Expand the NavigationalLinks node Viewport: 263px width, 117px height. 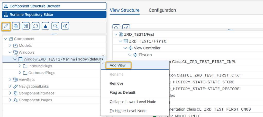coord(10,86)
